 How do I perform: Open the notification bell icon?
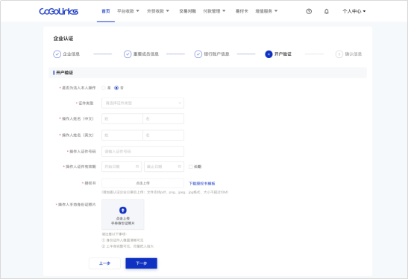326,11
